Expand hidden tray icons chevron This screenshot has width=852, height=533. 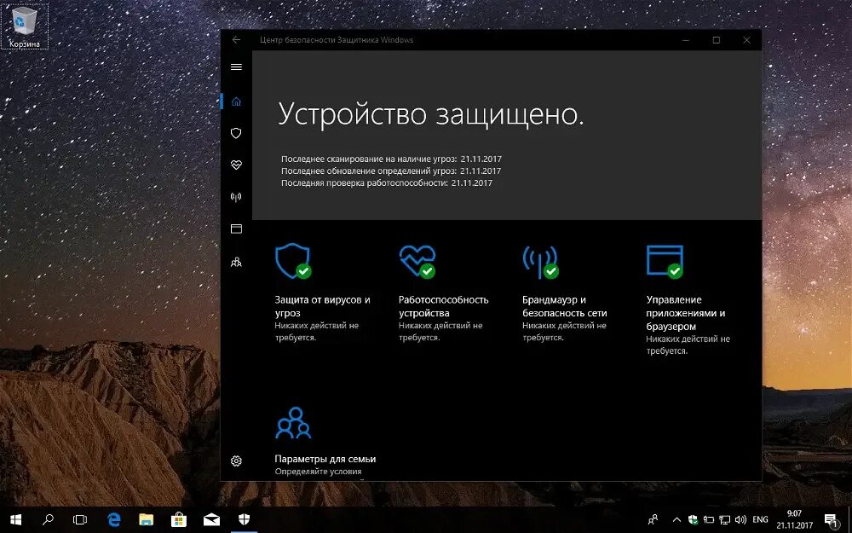(677, 520)
